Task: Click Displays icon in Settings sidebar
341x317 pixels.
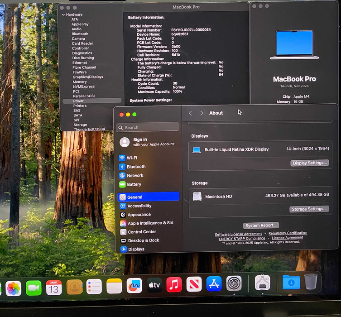Action: [124, 249]
